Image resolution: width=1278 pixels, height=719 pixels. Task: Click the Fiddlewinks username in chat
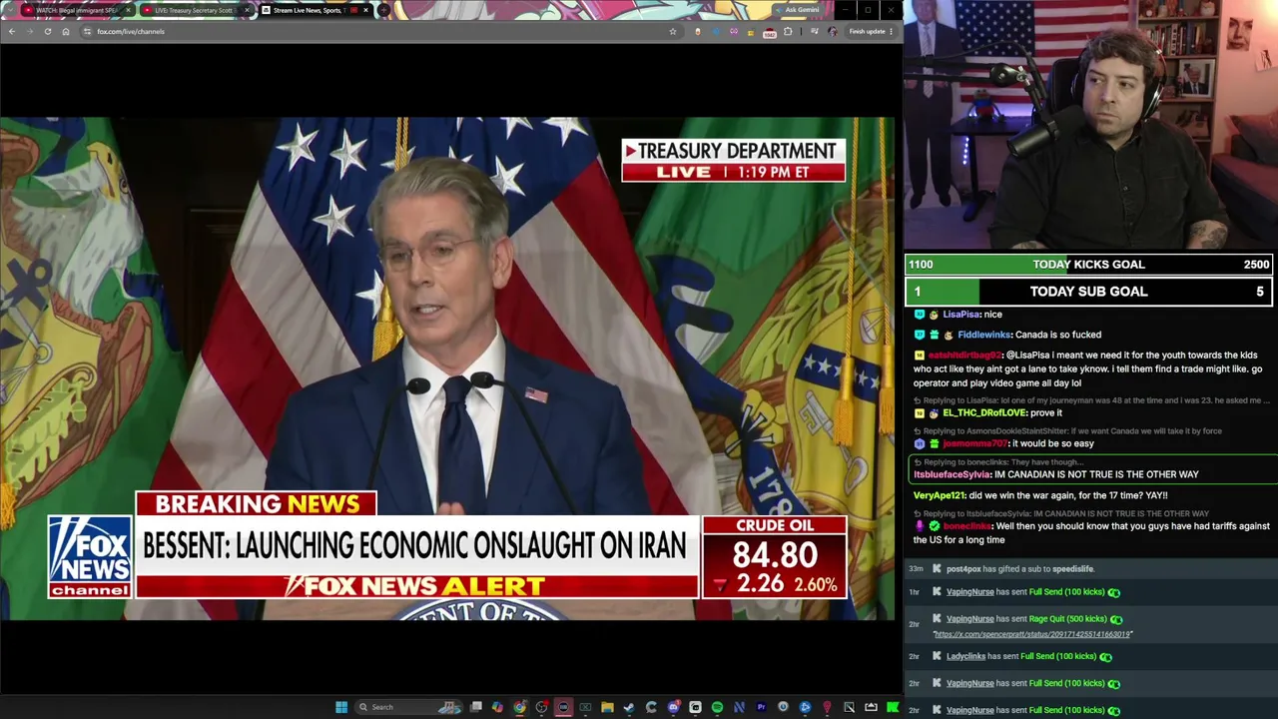point(984,336)
